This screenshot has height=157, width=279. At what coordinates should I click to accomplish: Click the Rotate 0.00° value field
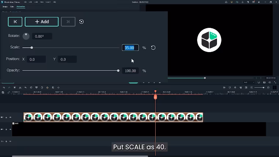42,36
